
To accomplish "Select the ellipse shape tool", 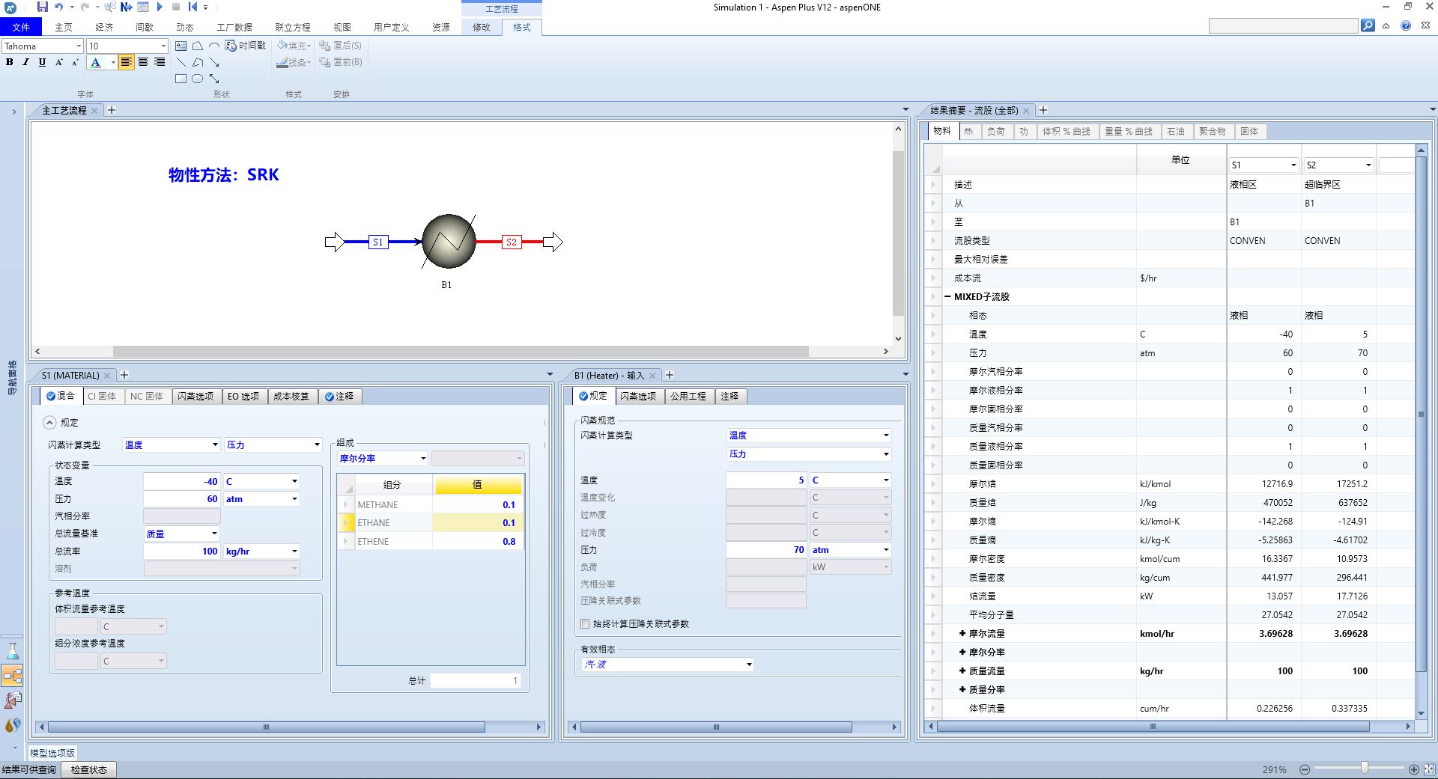I will pyautogui.click(x=198, y=79).
